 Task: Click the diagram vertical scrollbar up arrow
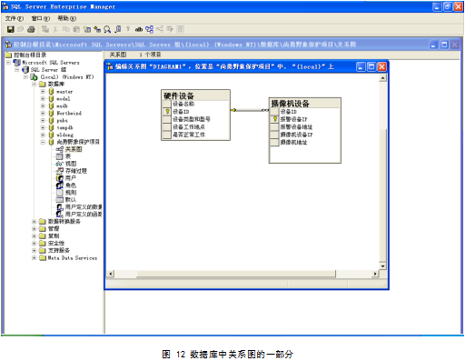click(x=382, y=78)
